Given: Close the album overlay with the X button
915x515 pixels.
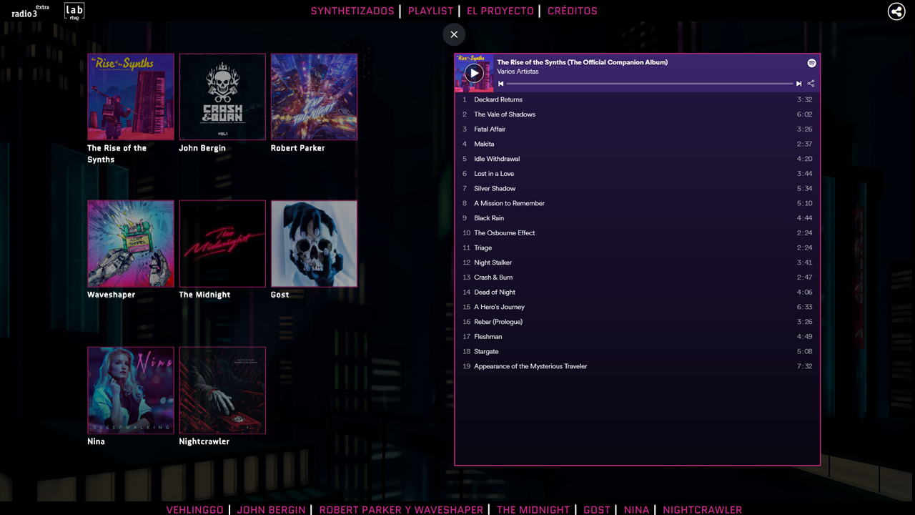Looking at the screenshot, I should (x=454, y=34).
